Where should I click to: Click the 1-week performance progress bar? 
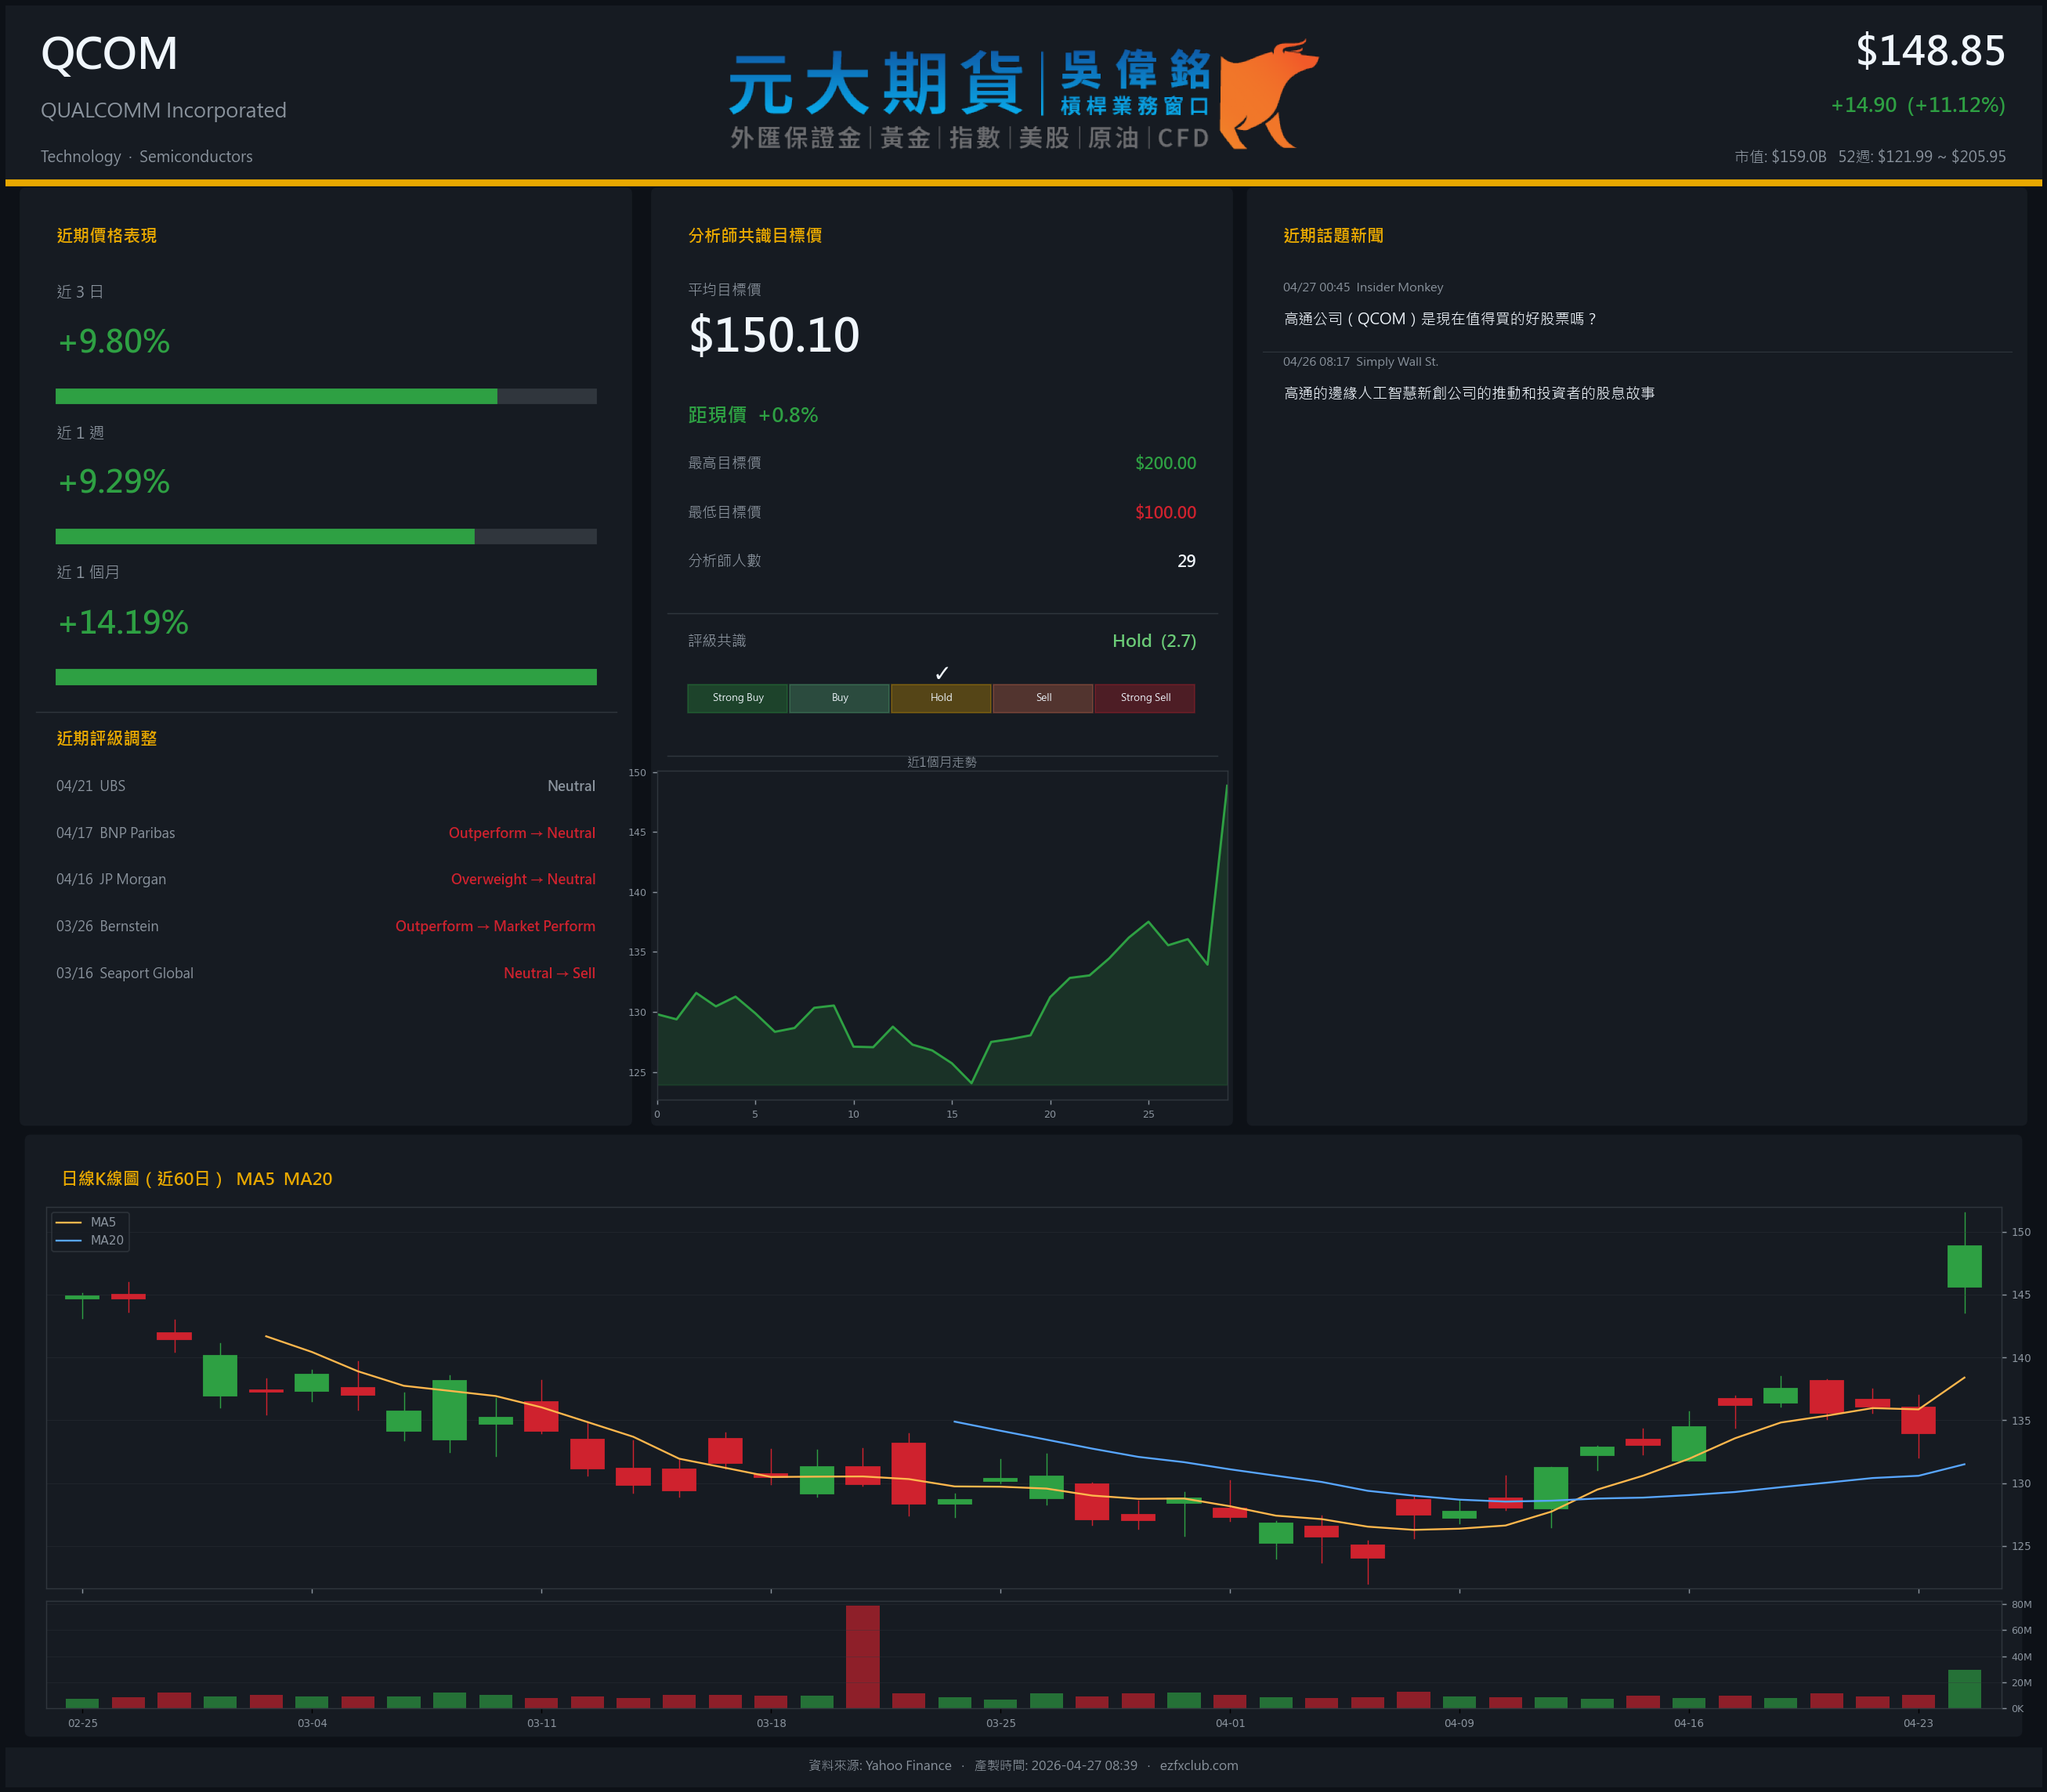click(326, 536)
